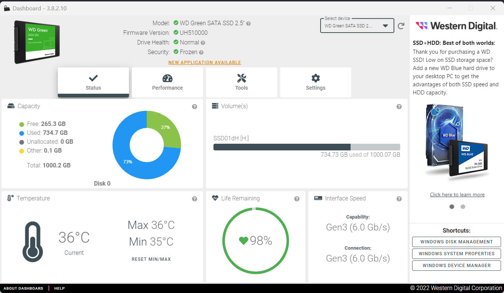
Task: Click the UH510000 firmware version text
Action: (x=193, y=33)
